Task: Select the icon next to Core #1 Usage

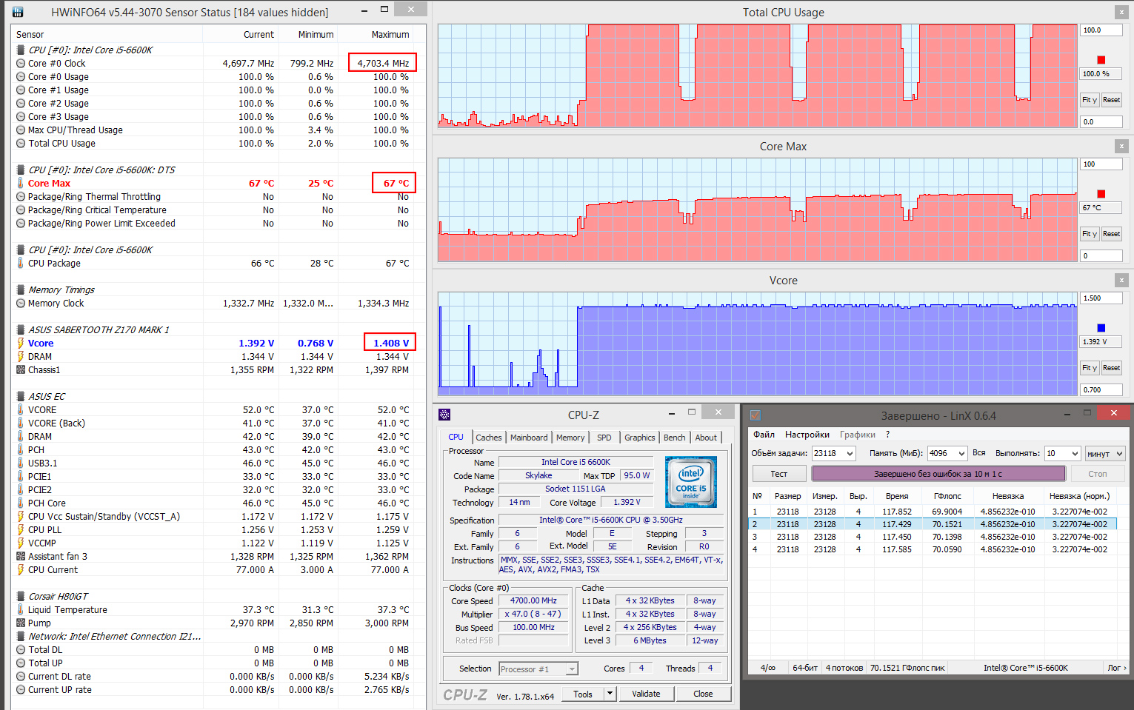Action: pos(21,90)
